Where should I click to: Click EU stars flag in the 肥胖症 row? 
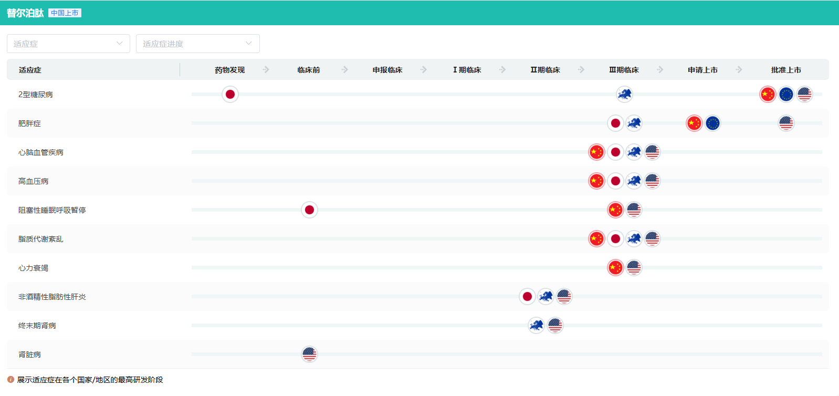712,123
